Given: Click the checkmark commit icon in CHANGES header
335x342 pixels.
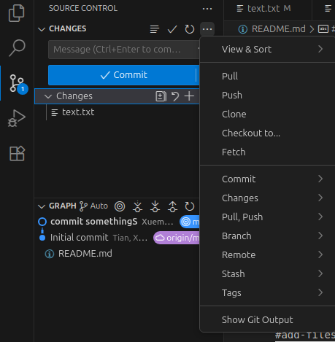Looking at the screenshot, I should point(172,29).
